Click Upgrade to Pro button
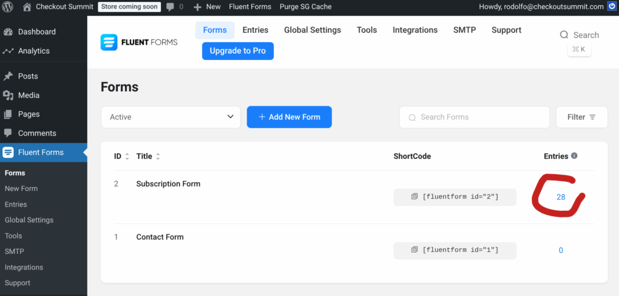Image resolution: width=619 pixels, height=296 pixels. [238, 51]
